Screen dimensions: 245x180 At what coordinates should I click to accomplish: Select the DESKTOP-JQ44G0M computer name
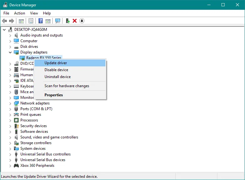tap(31, 30)
